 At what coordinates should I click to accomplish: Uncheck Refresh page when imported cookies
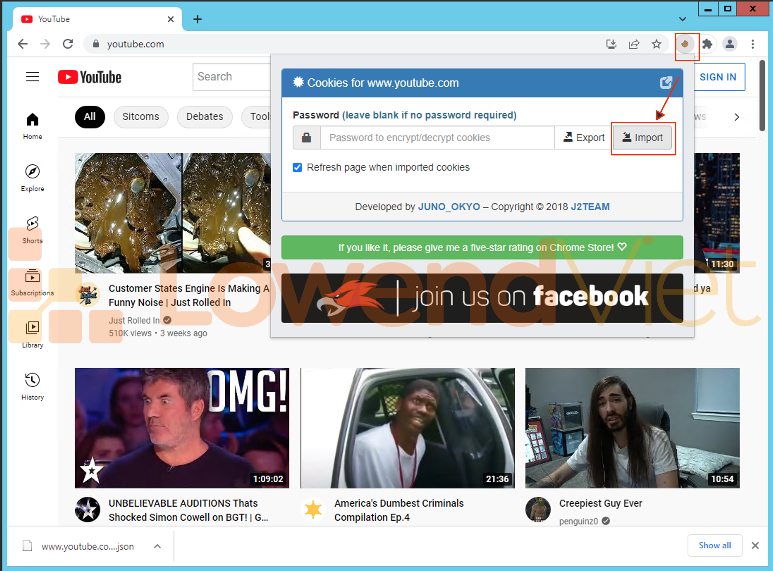297,167
